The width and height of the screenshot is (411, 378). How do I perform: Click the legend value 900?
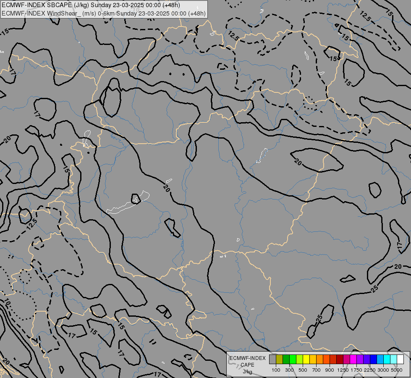tap(330, 370)
